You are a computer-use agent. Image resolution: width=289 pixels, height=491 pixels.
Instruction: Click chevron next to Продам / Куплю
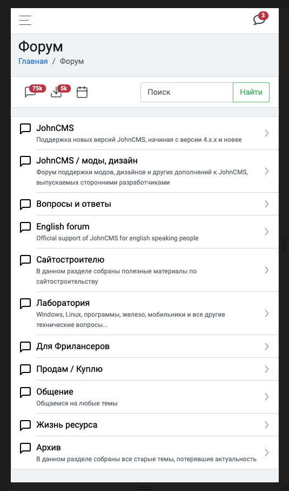[266, 369]
